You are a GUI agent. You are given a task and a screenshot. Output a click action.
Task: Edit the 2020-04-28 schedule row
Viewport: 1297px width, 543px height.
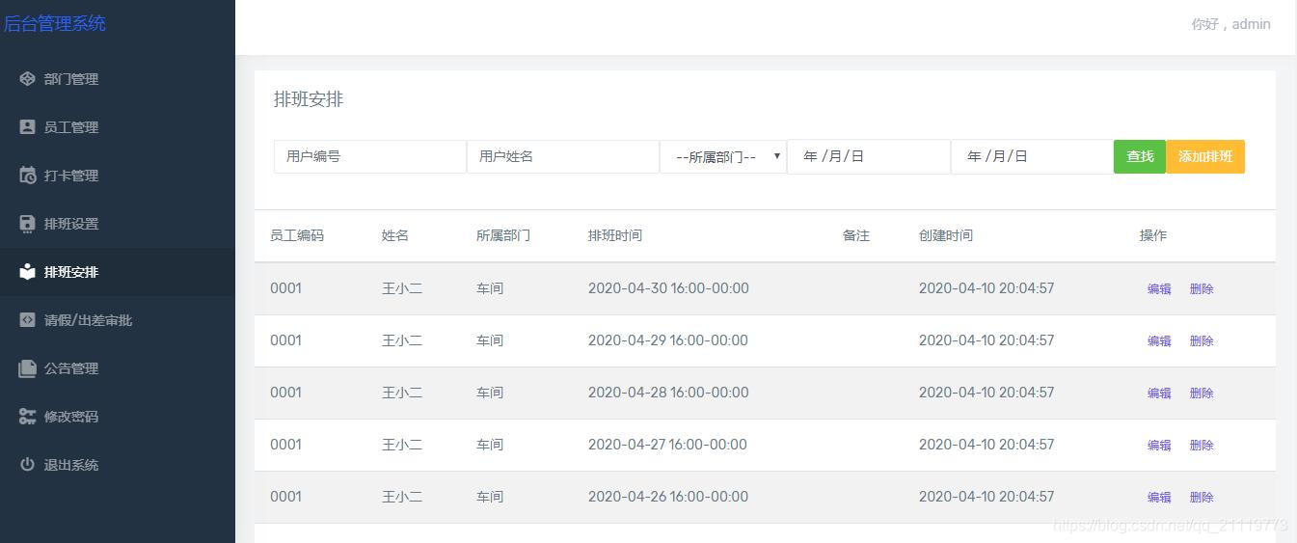point(1159,393)
